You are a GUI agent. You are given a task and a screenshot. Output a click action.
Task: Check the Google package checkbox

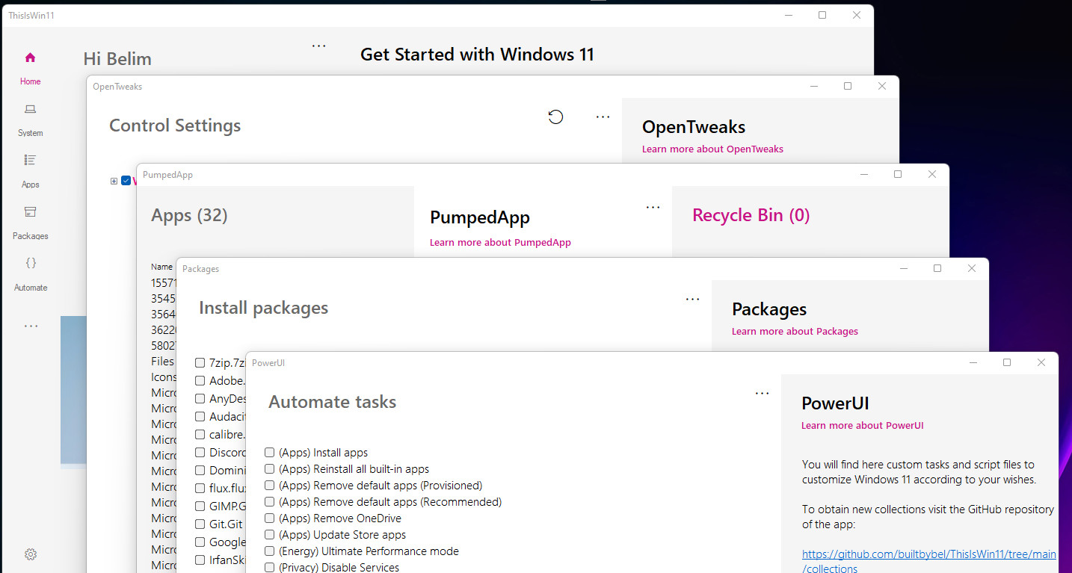click(x=200, y=542)
